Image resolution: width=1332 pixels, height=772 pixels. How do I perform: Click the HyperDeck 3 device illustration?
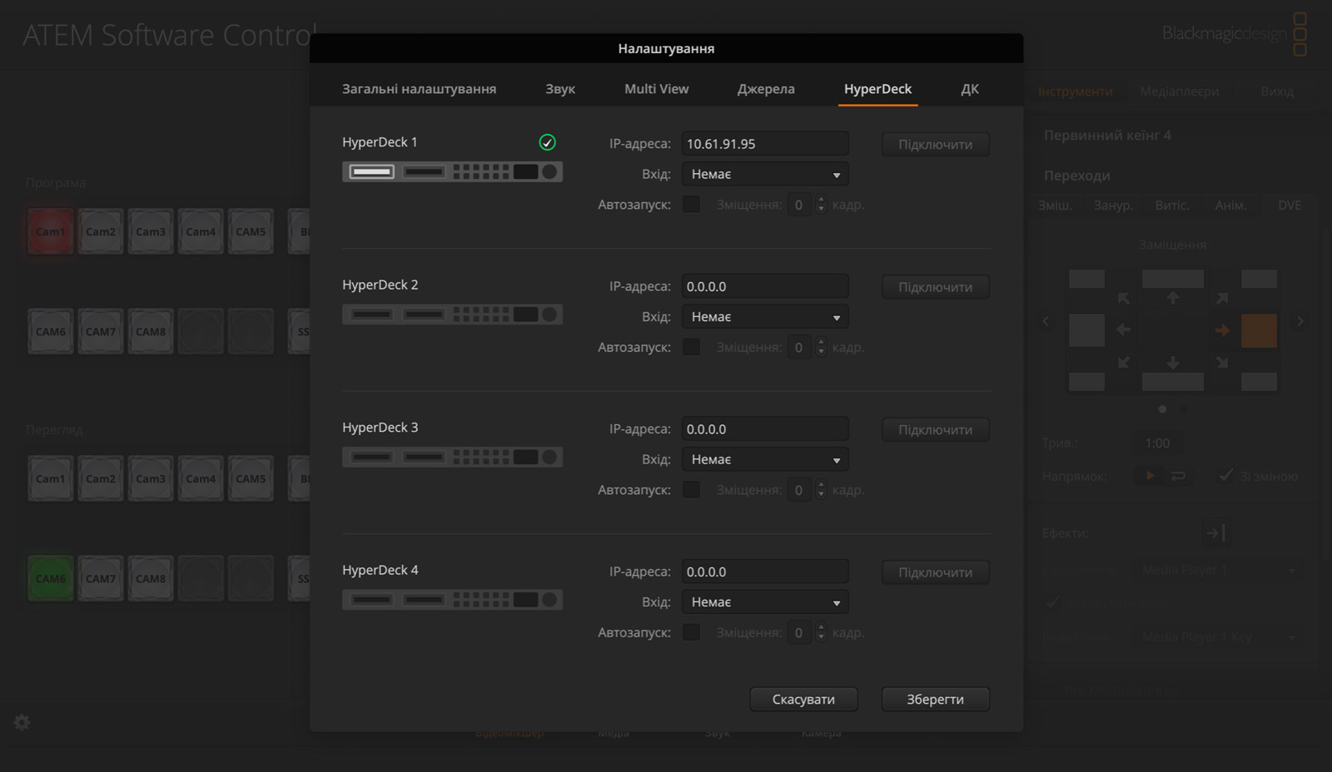click(x=452, y=458)
